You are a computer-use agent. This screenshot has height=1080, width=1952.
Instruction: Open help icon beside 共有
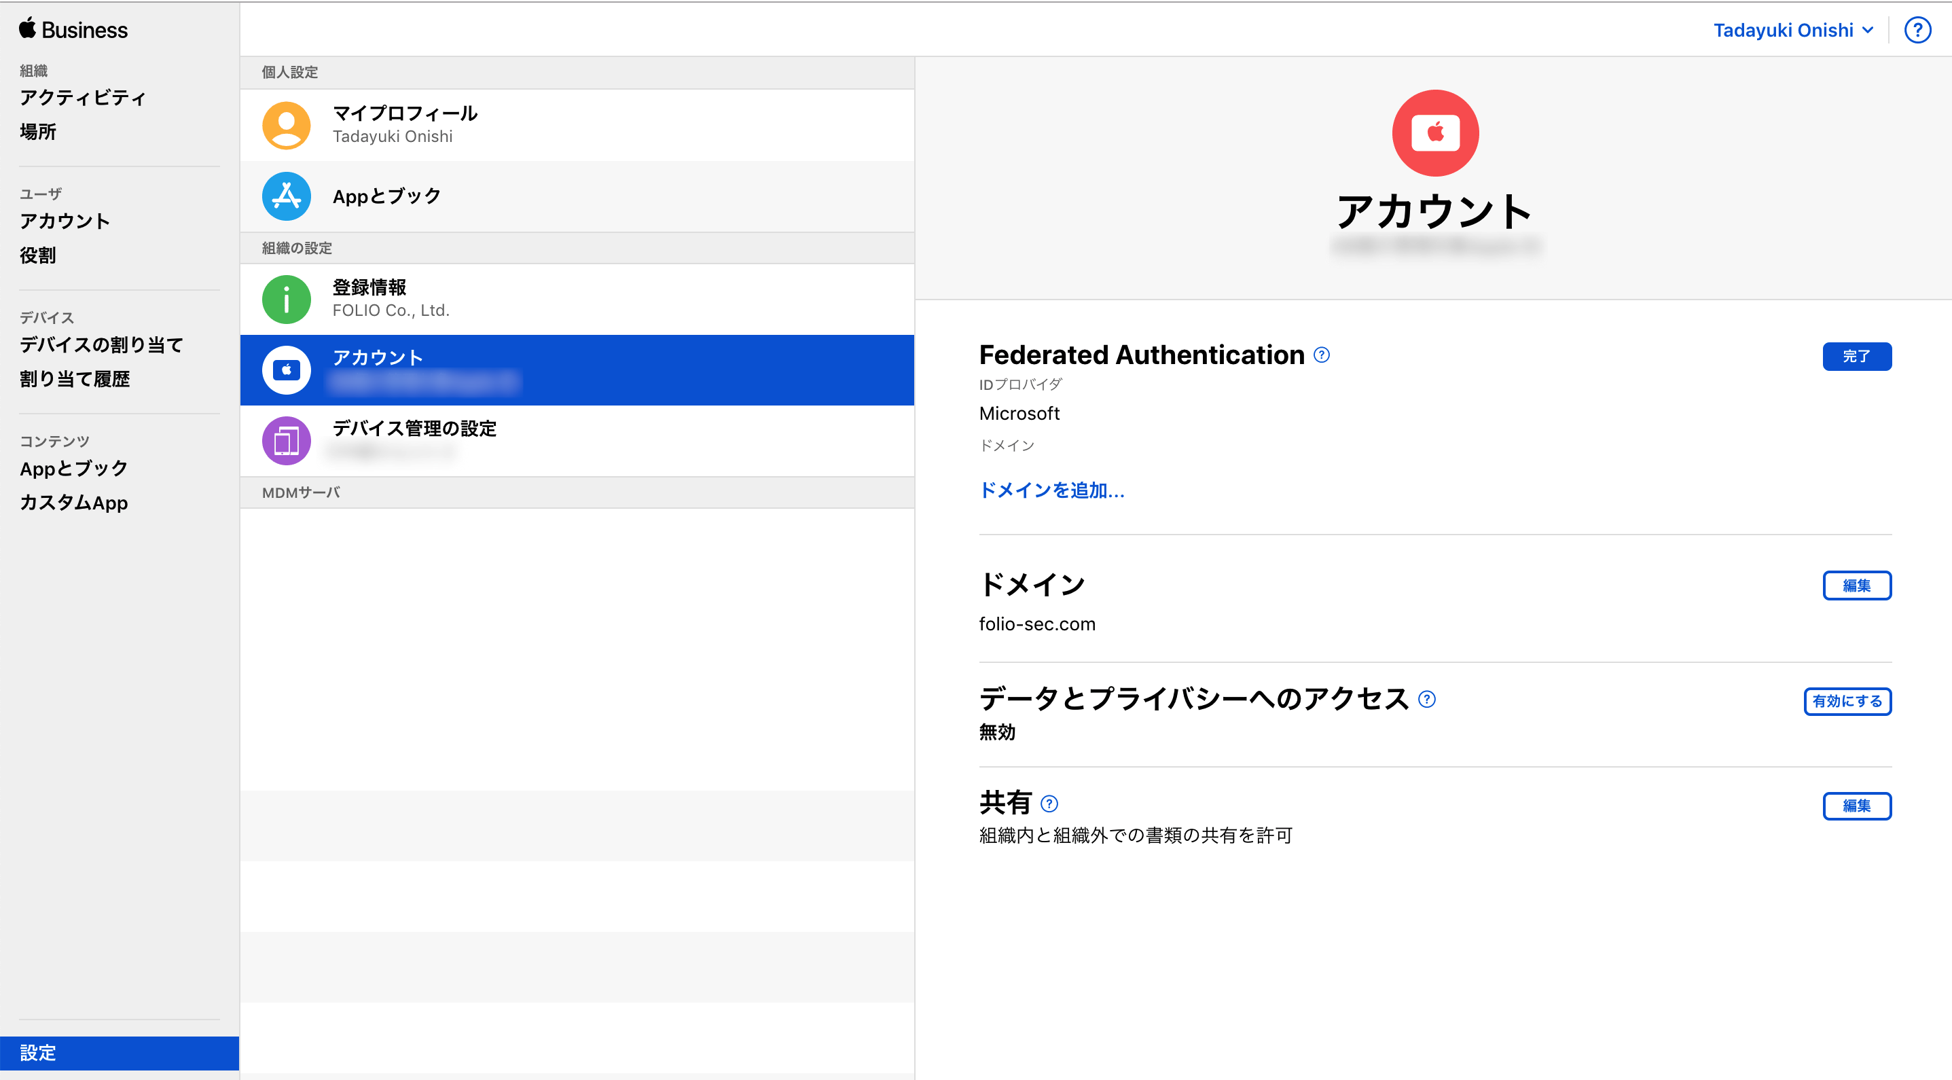point(1049,804)
